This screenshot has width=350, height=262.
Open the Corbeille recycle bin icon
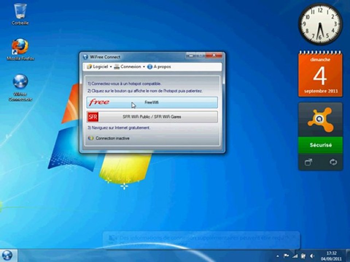[20, 14]
